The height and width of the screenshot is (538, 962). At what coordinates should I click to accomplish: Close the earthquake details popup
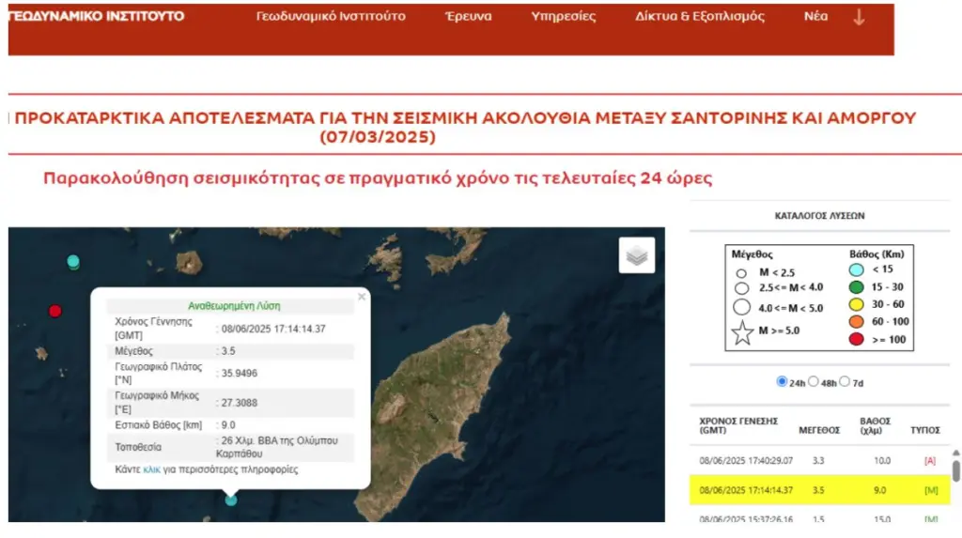(x=362, y=297)
